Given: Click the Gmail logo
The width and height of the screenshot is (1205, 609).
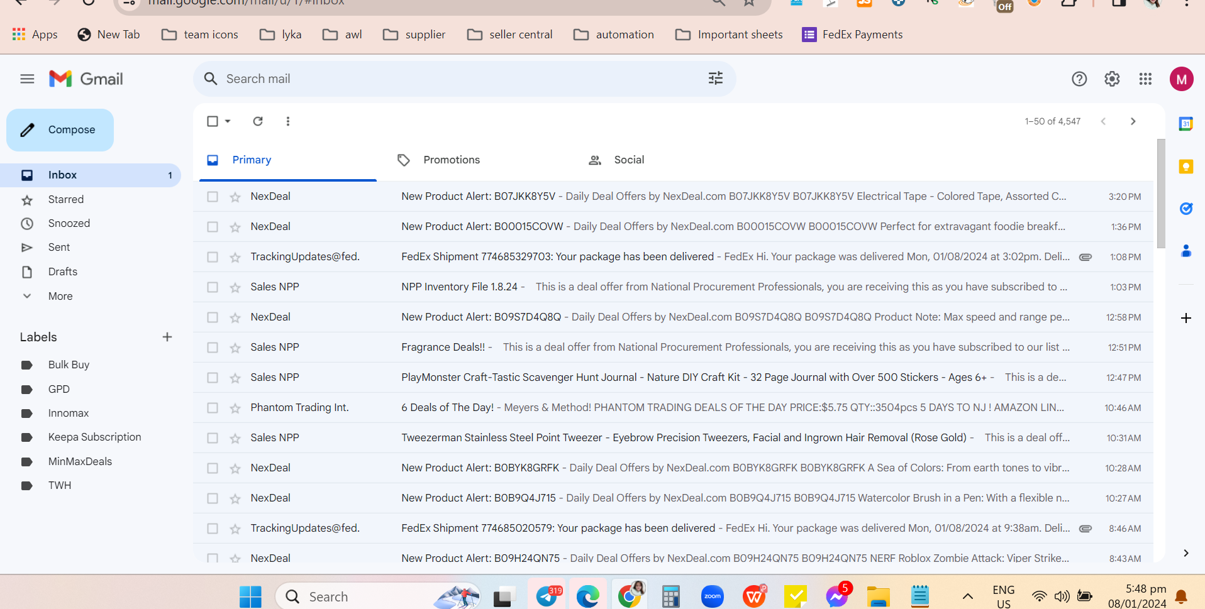Looking at the screenshot, I should [86, 79].
